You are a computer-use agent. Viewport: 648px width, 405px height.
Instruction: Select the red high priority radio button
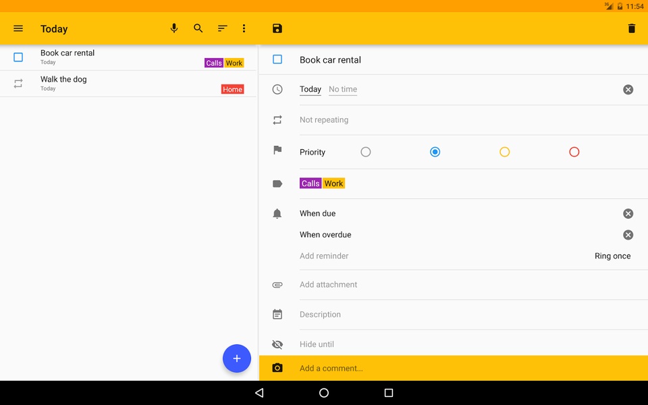[x=574, y=152]
